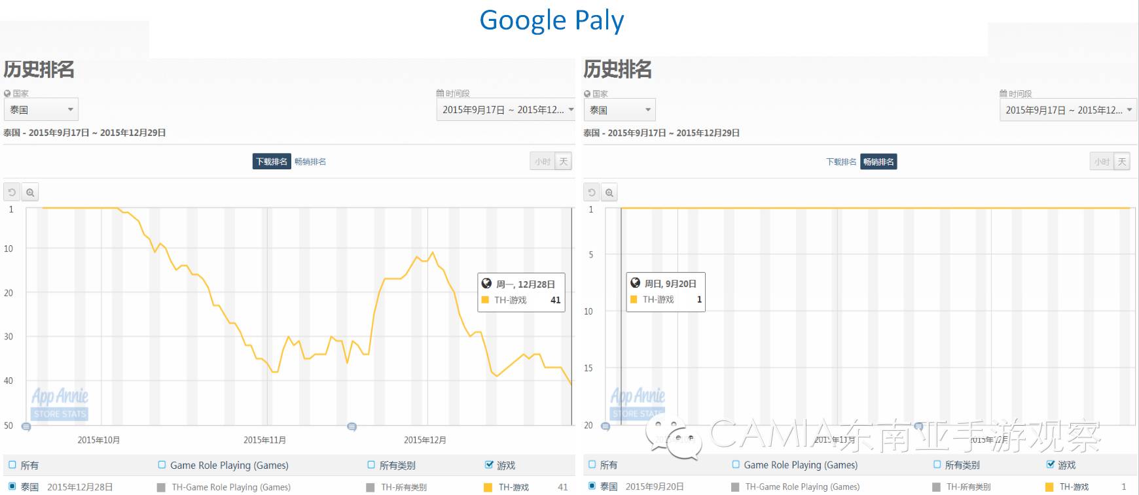
Task: Switch left chart to 天 view
Action: pyautogui.click(x=564, y=162)
